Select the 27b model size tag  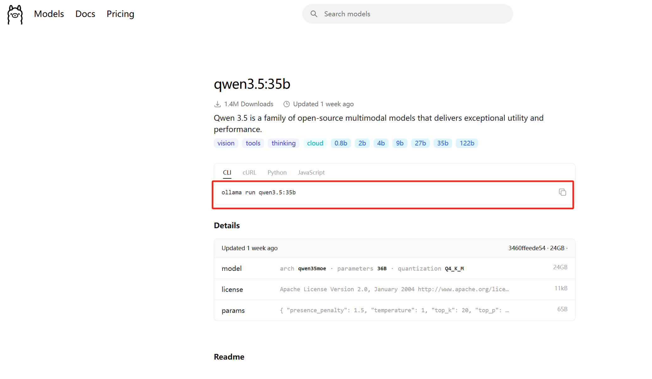[x=420, y=143]
